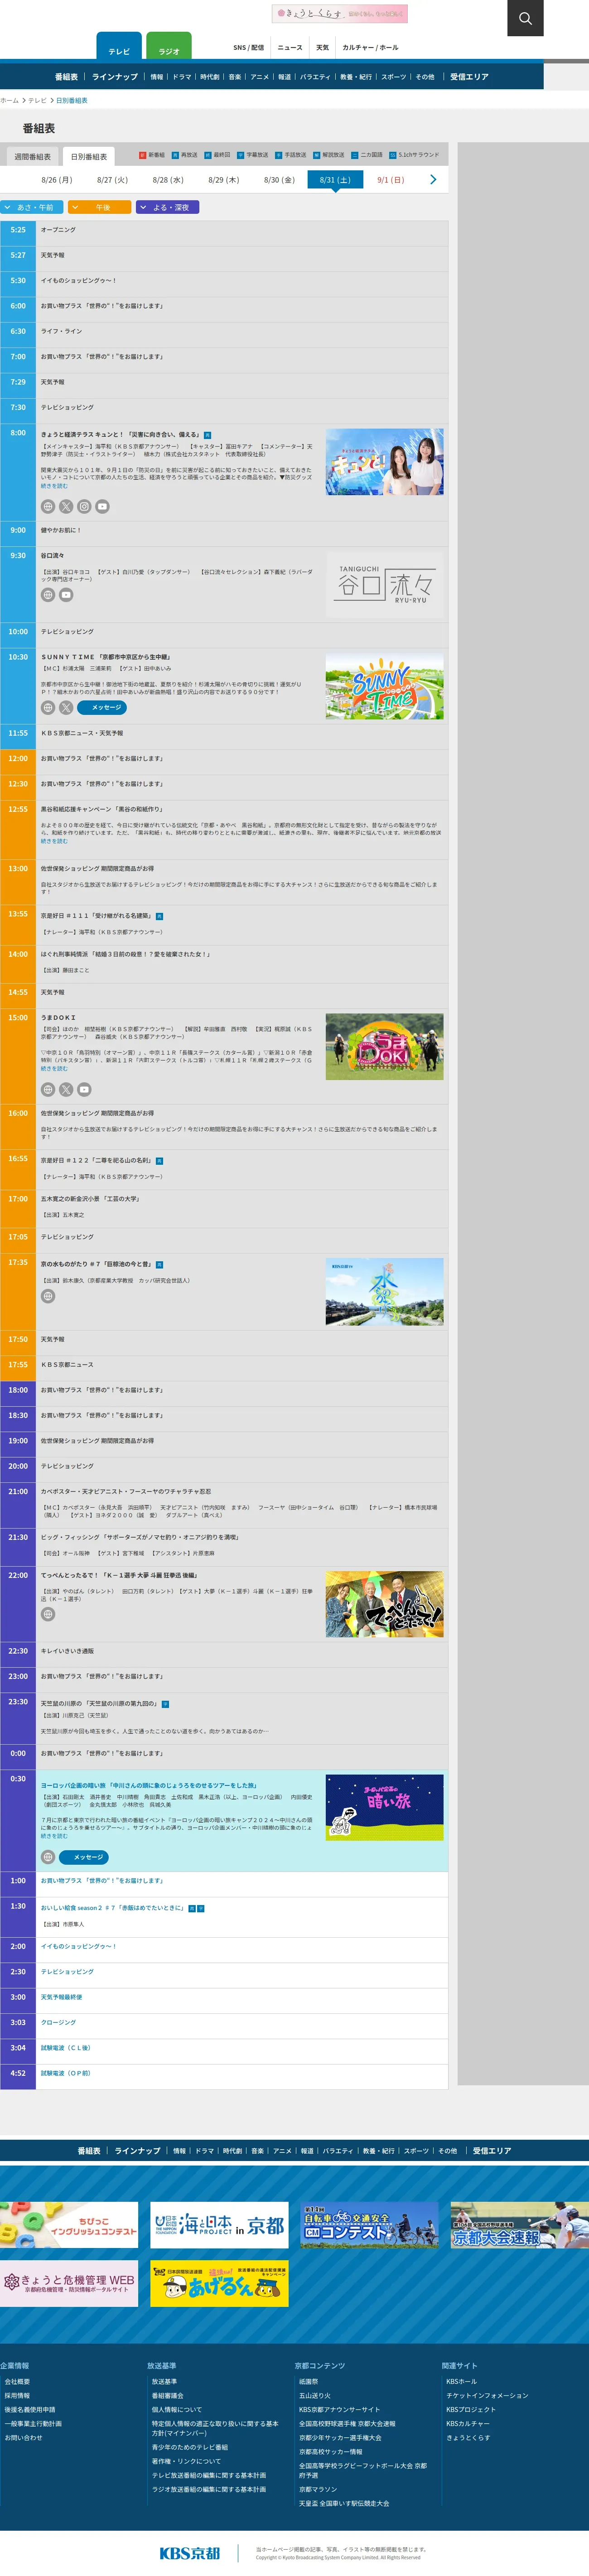Open YouTube icon for きょうと経済テラス program
The image size is (589, 2576).
pyautogui.click(x=102, y=507)
